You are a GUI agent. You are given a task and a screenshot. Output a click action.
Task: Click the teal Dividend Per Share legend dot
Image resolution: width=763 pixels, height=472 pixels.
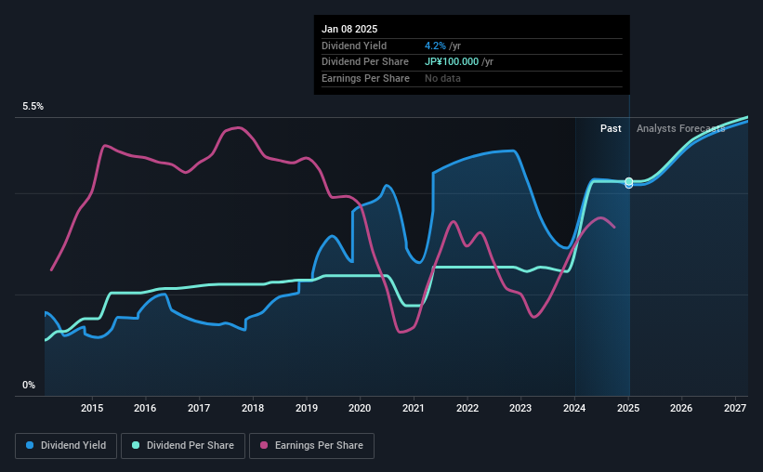tap(136, 445)
